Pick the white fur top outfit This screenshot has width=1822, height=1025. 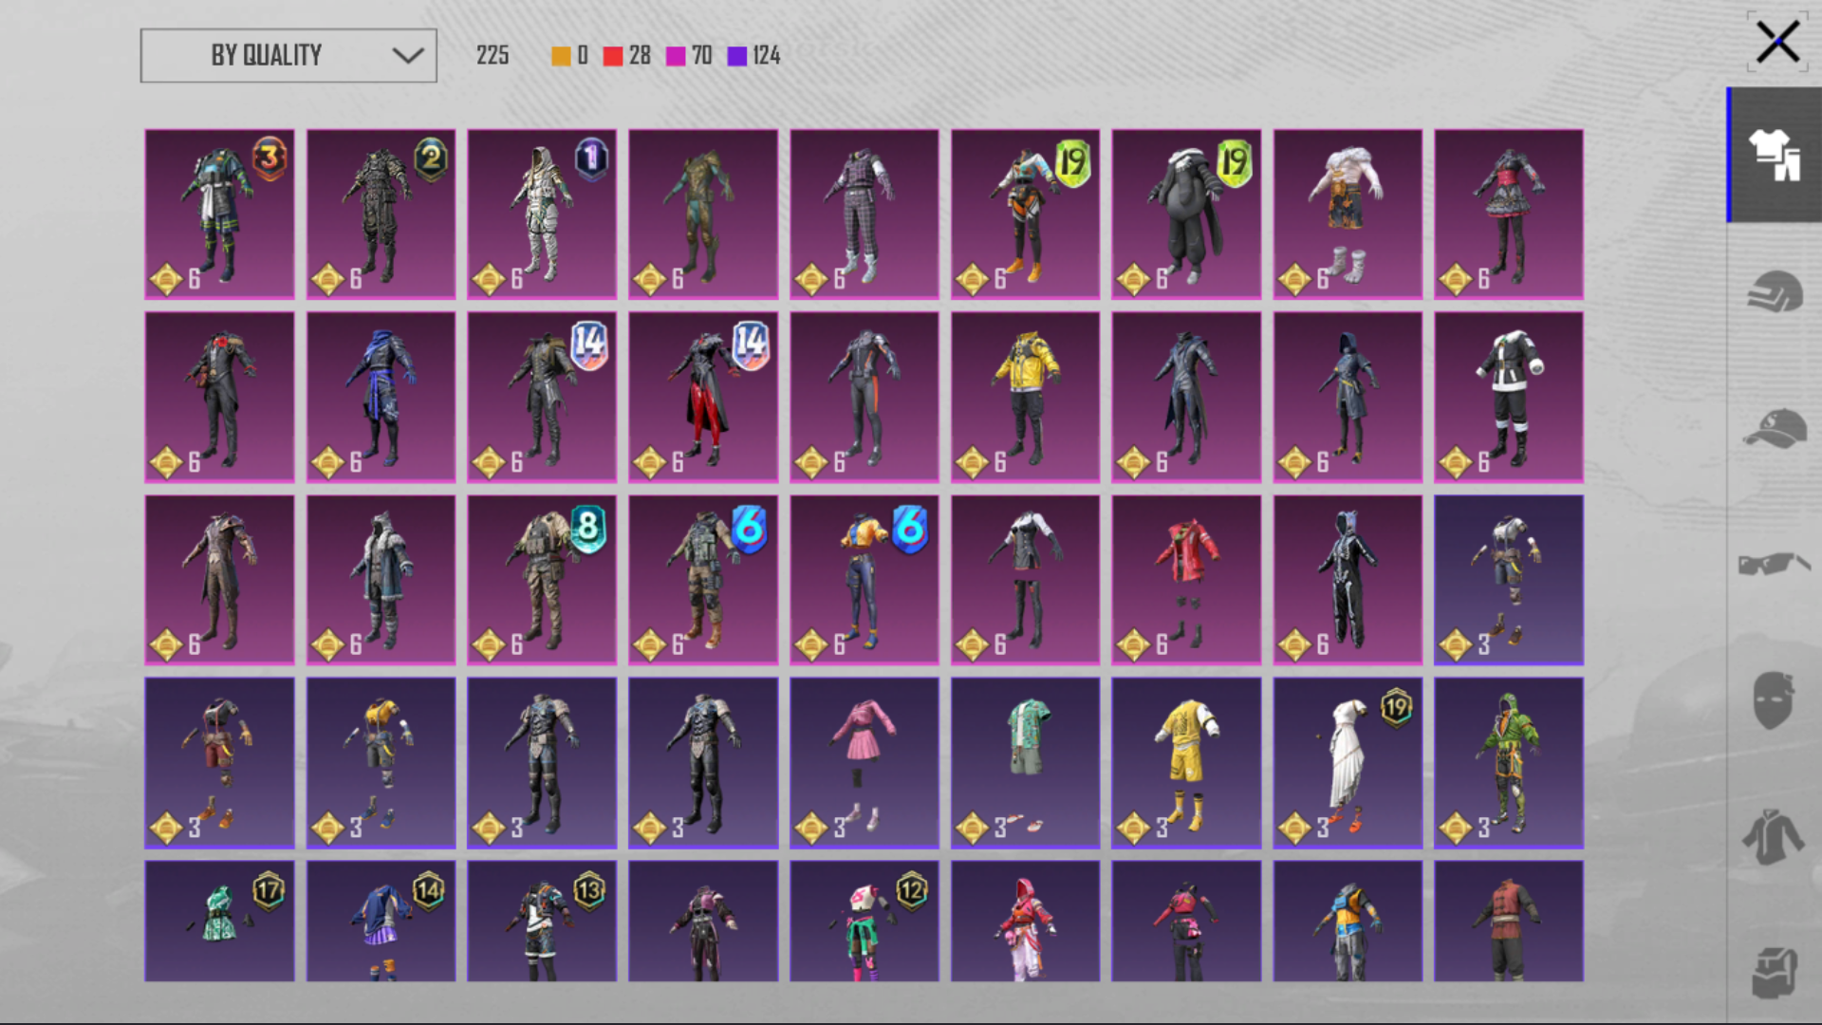point(1348,214)
